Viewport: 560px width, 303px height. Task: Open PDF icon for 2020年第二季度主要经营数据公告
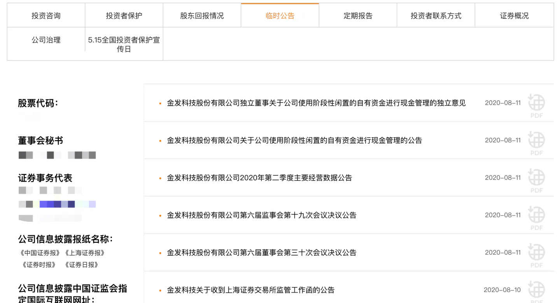[536, 180]
